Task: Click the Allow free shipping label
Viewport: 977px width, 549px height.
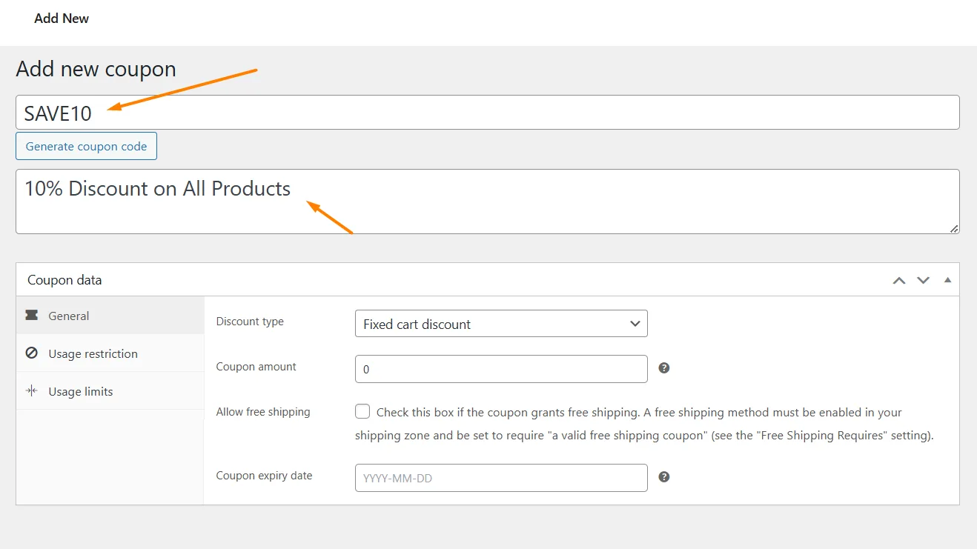Action: point(263,412)
